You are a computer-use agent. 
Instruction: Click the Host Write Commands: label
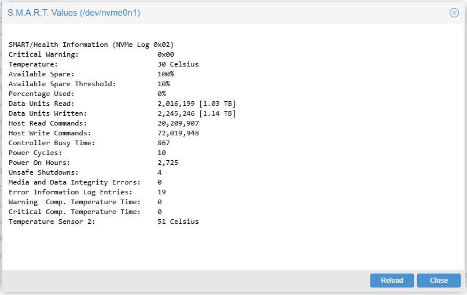tap(50, 133)
